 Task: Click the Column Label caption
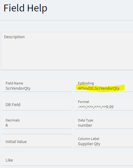(x=89, y=139)
